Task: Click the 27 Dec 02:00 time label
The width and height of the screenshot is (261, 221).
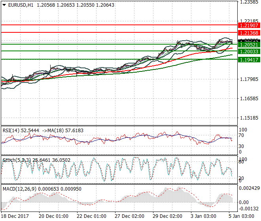Action: pyautogui.click(x=129, y=216)
